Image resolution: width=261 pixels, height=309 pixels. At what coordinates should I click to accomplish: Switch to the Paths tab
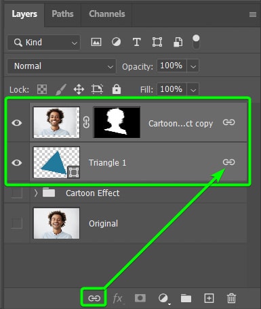click(x=62, y=14)
